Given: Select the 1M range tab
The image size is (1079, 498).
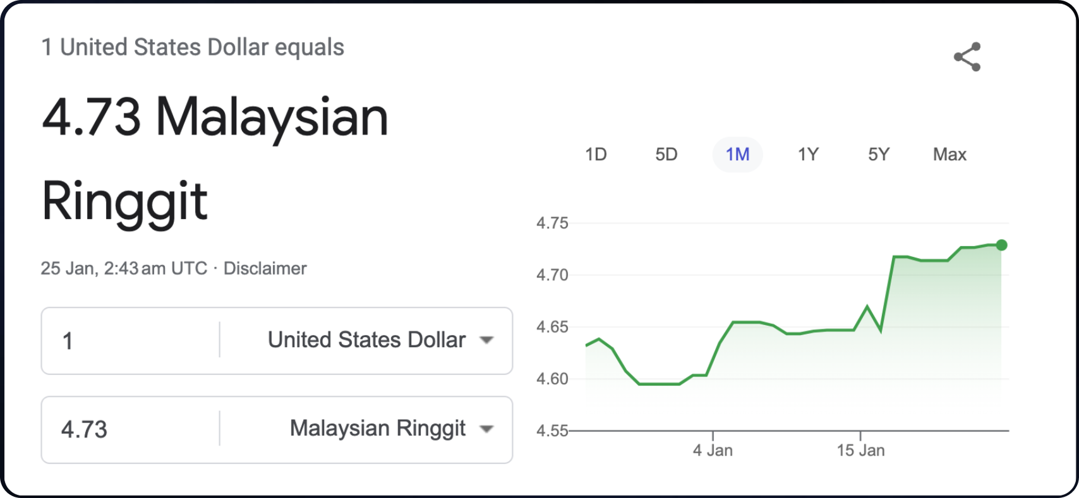Looking at the screenshot, I should point(737,155).
